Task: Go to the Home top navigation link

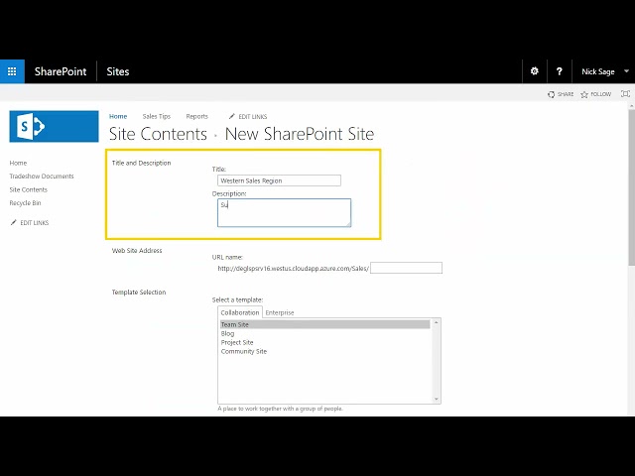Action: (118, 117)
